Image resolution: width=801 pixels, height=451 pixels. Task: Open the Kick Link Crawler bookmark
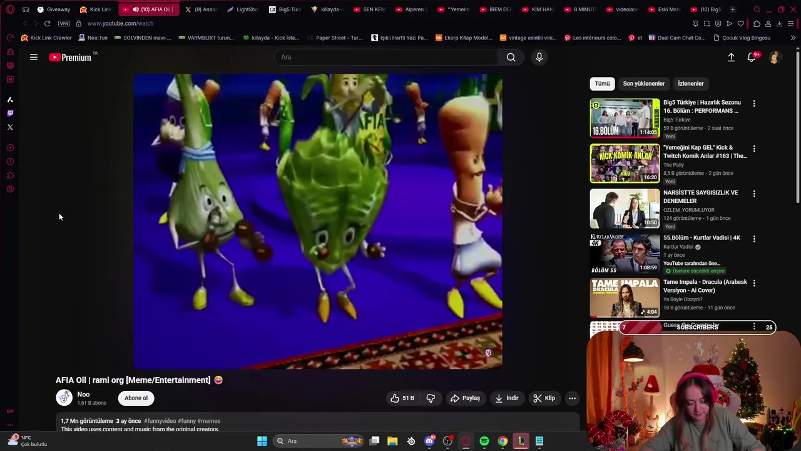pos(47,38)
